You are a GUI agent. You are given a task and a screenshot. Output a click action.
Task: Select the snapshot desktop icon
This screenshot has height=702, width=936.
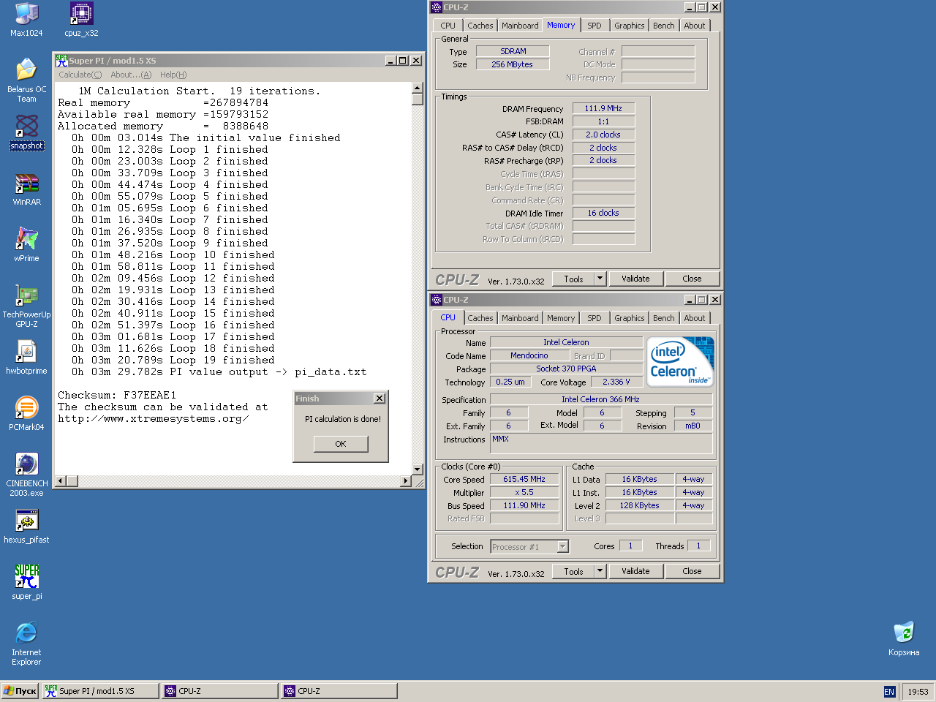pos(26,132)
